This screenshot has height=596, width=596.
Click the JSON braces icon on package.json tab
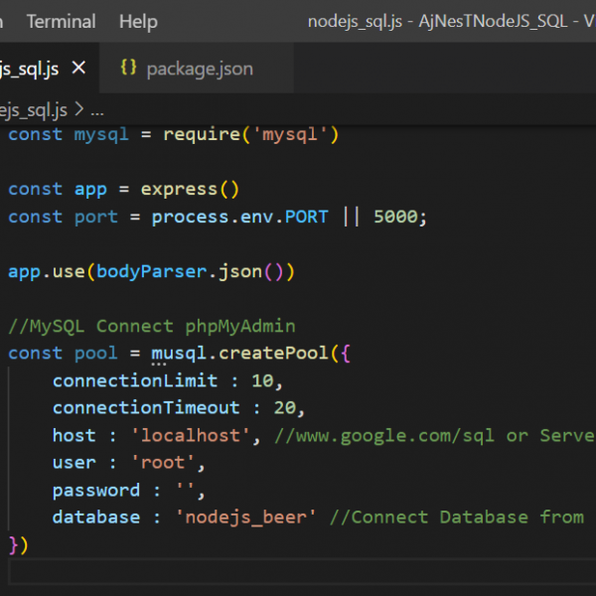(x=128, y=69)
